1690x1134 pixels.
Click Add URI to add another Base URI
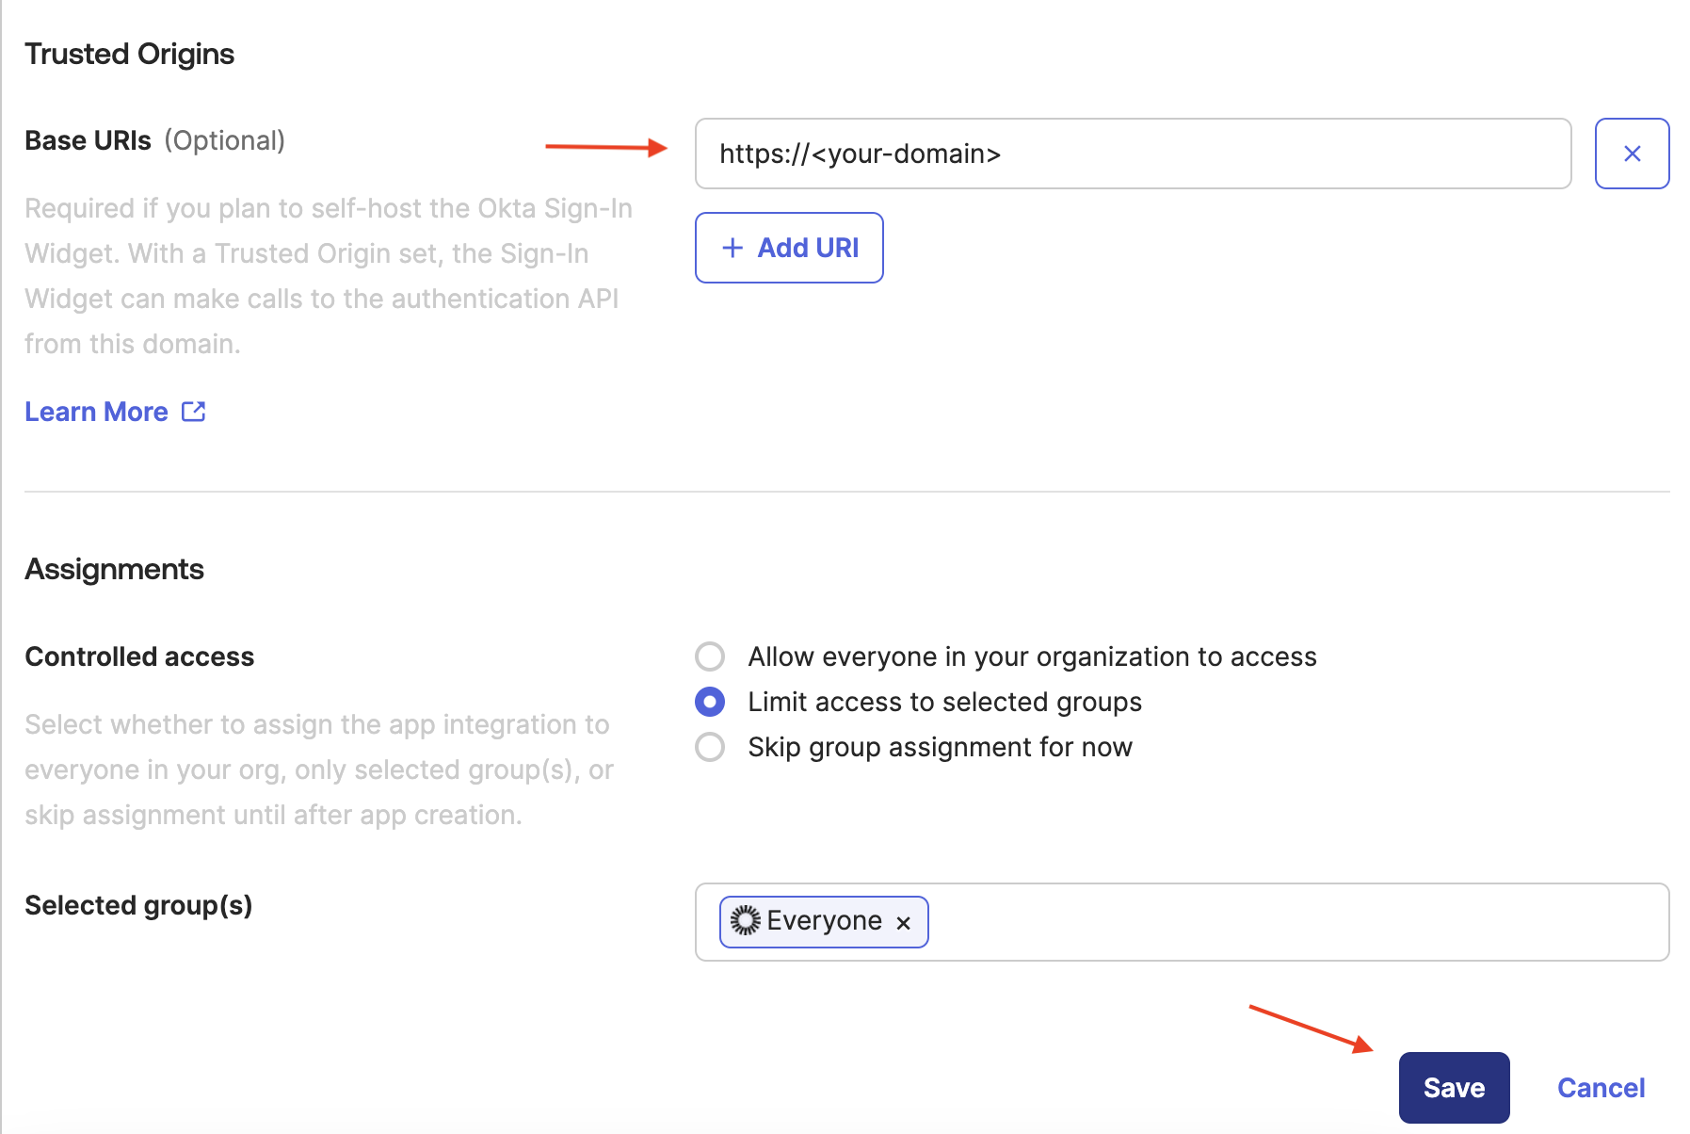coord(789,248)
